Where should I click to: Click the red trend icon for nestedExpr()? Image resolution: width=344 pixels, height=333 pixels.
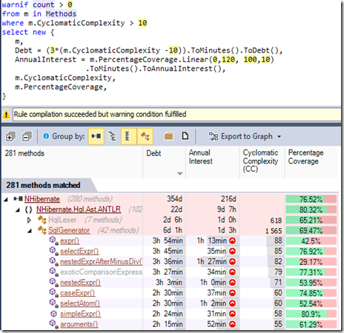coord(232,283)
